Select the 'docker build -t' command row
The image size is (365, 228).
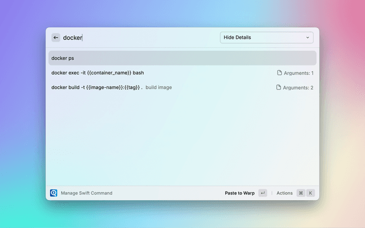point(182,87)
